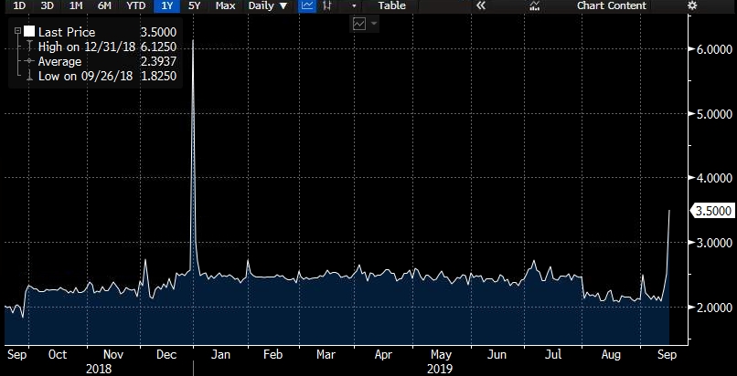Collapse the Last Price legend tree
This screenshot has width=737, height=376.
[x=18, y=32]
